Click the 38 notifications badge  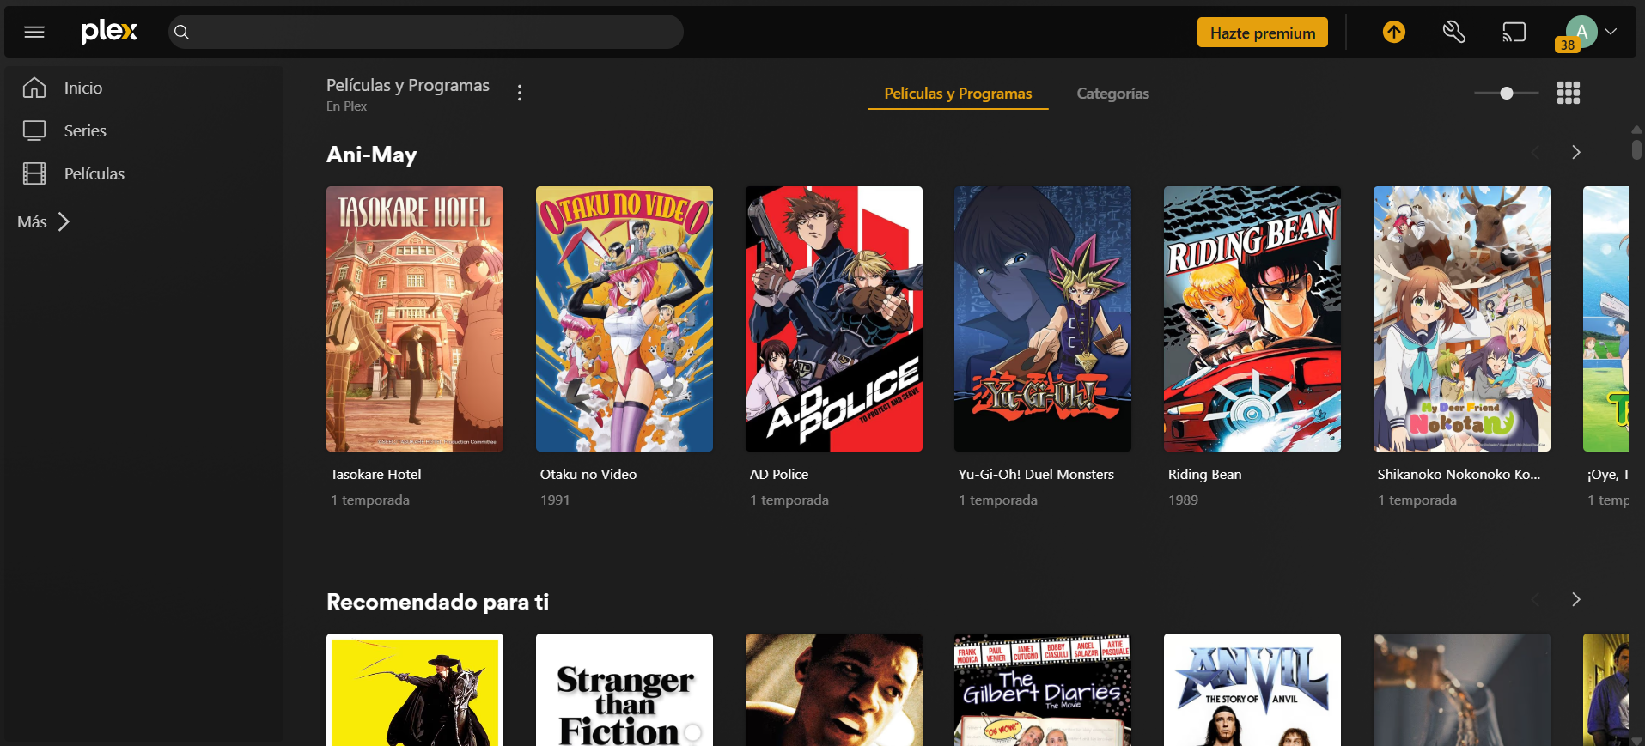(x=1568, y=45)
